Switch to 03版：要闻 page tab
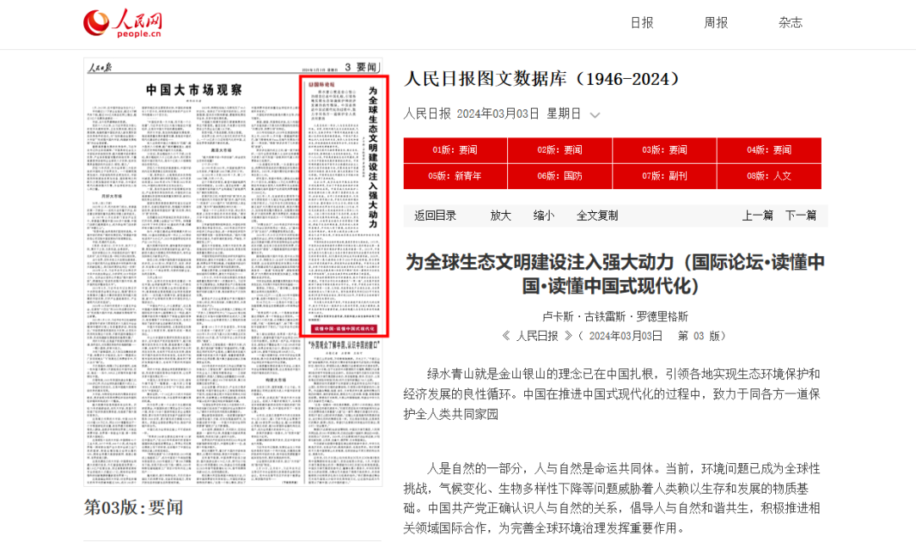This screenshot has height=542, width=916. 664,150
